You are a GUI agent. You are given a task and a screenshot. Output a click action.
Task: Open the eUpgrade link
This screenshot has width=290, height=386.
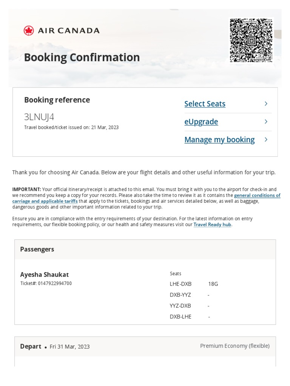pyautogui.click(x=201, y=122)
